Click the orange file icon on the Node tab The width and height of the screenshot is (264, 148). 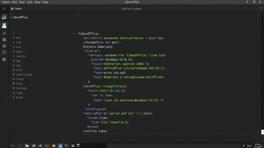tap(12, 8)
